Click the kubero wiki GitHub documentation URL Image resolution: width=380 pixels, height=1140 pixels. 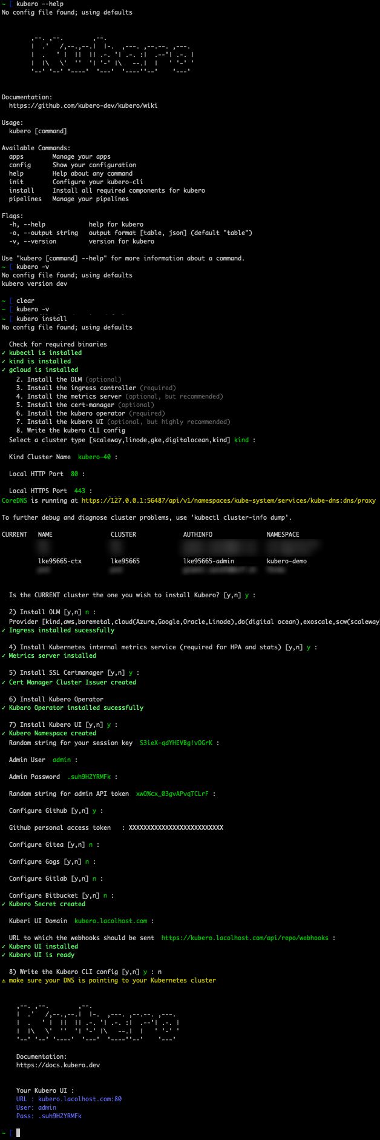[x=83, y=105]
